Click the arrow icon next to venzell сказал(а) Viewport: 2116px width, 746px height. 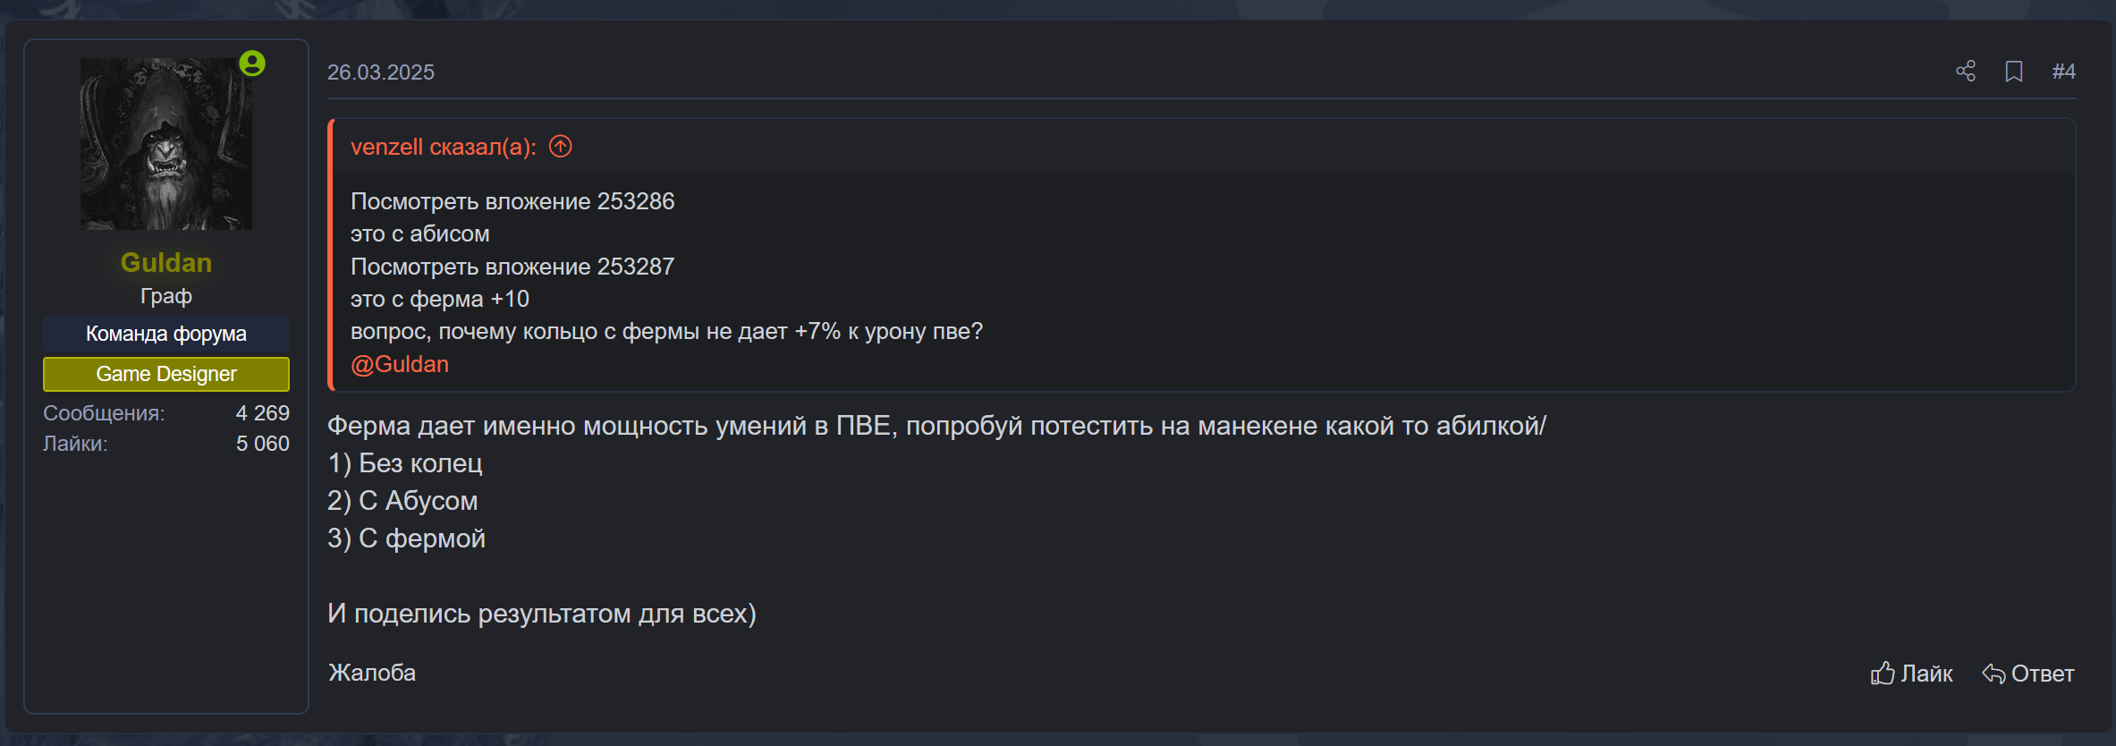click(x=559, y=146)
